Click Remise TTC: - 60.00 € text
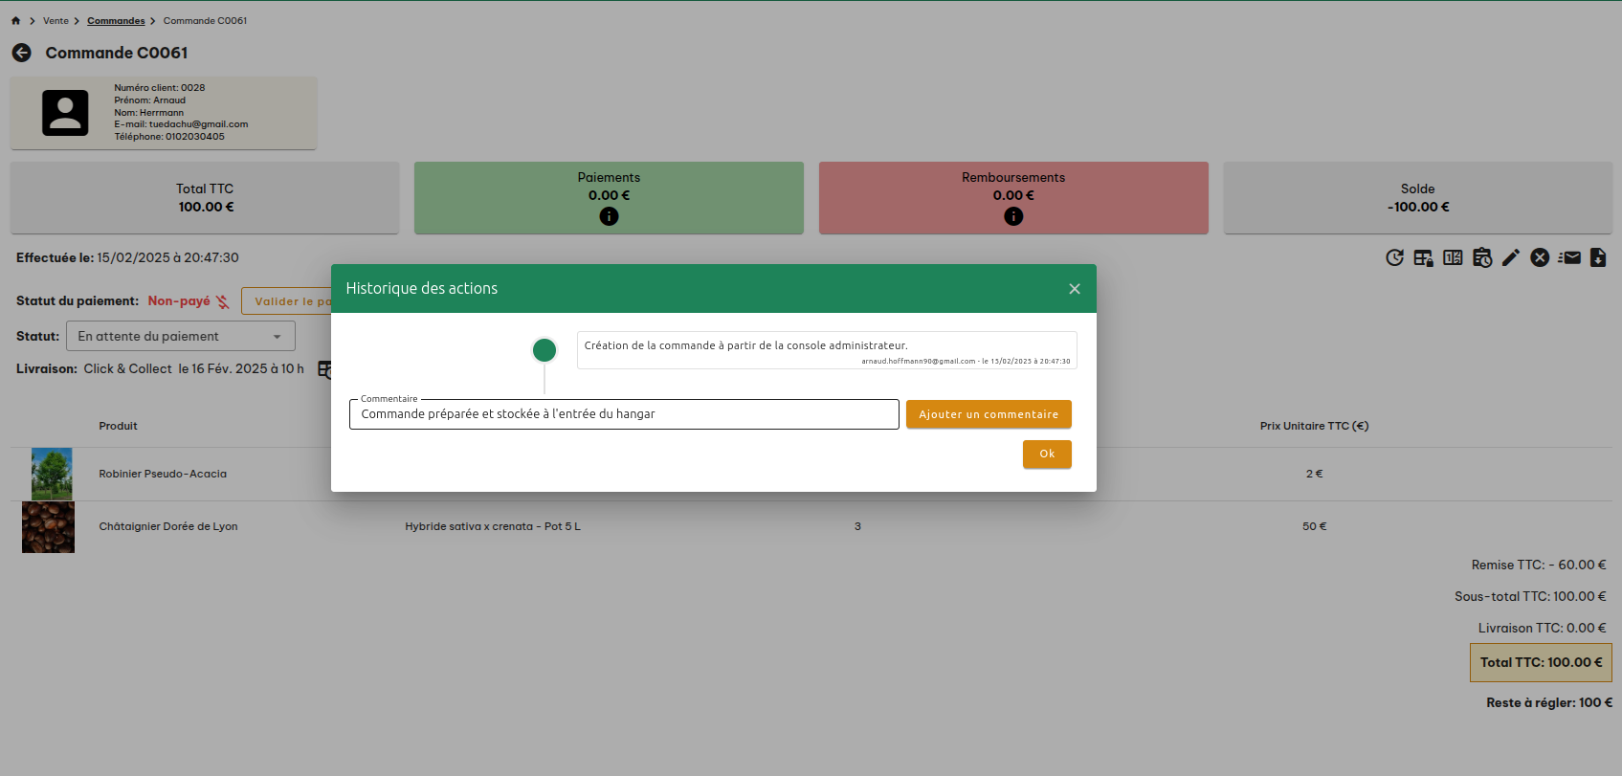1622x776 pixels. tap(1539, 565)
